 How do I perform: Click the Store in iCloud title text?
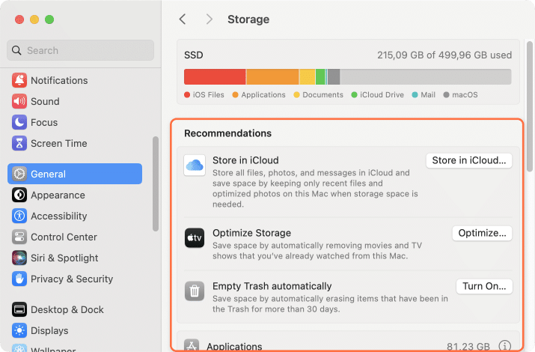click(245, 160)
